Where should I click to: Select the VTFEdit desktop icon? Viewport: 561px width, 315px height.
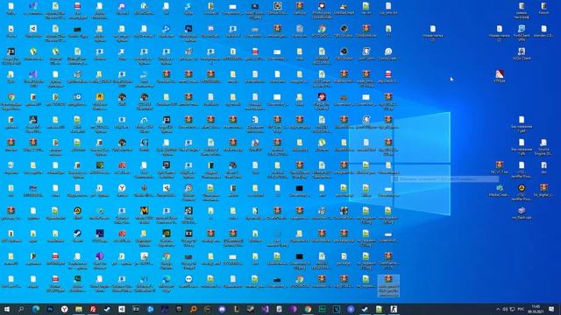point(500,77)
